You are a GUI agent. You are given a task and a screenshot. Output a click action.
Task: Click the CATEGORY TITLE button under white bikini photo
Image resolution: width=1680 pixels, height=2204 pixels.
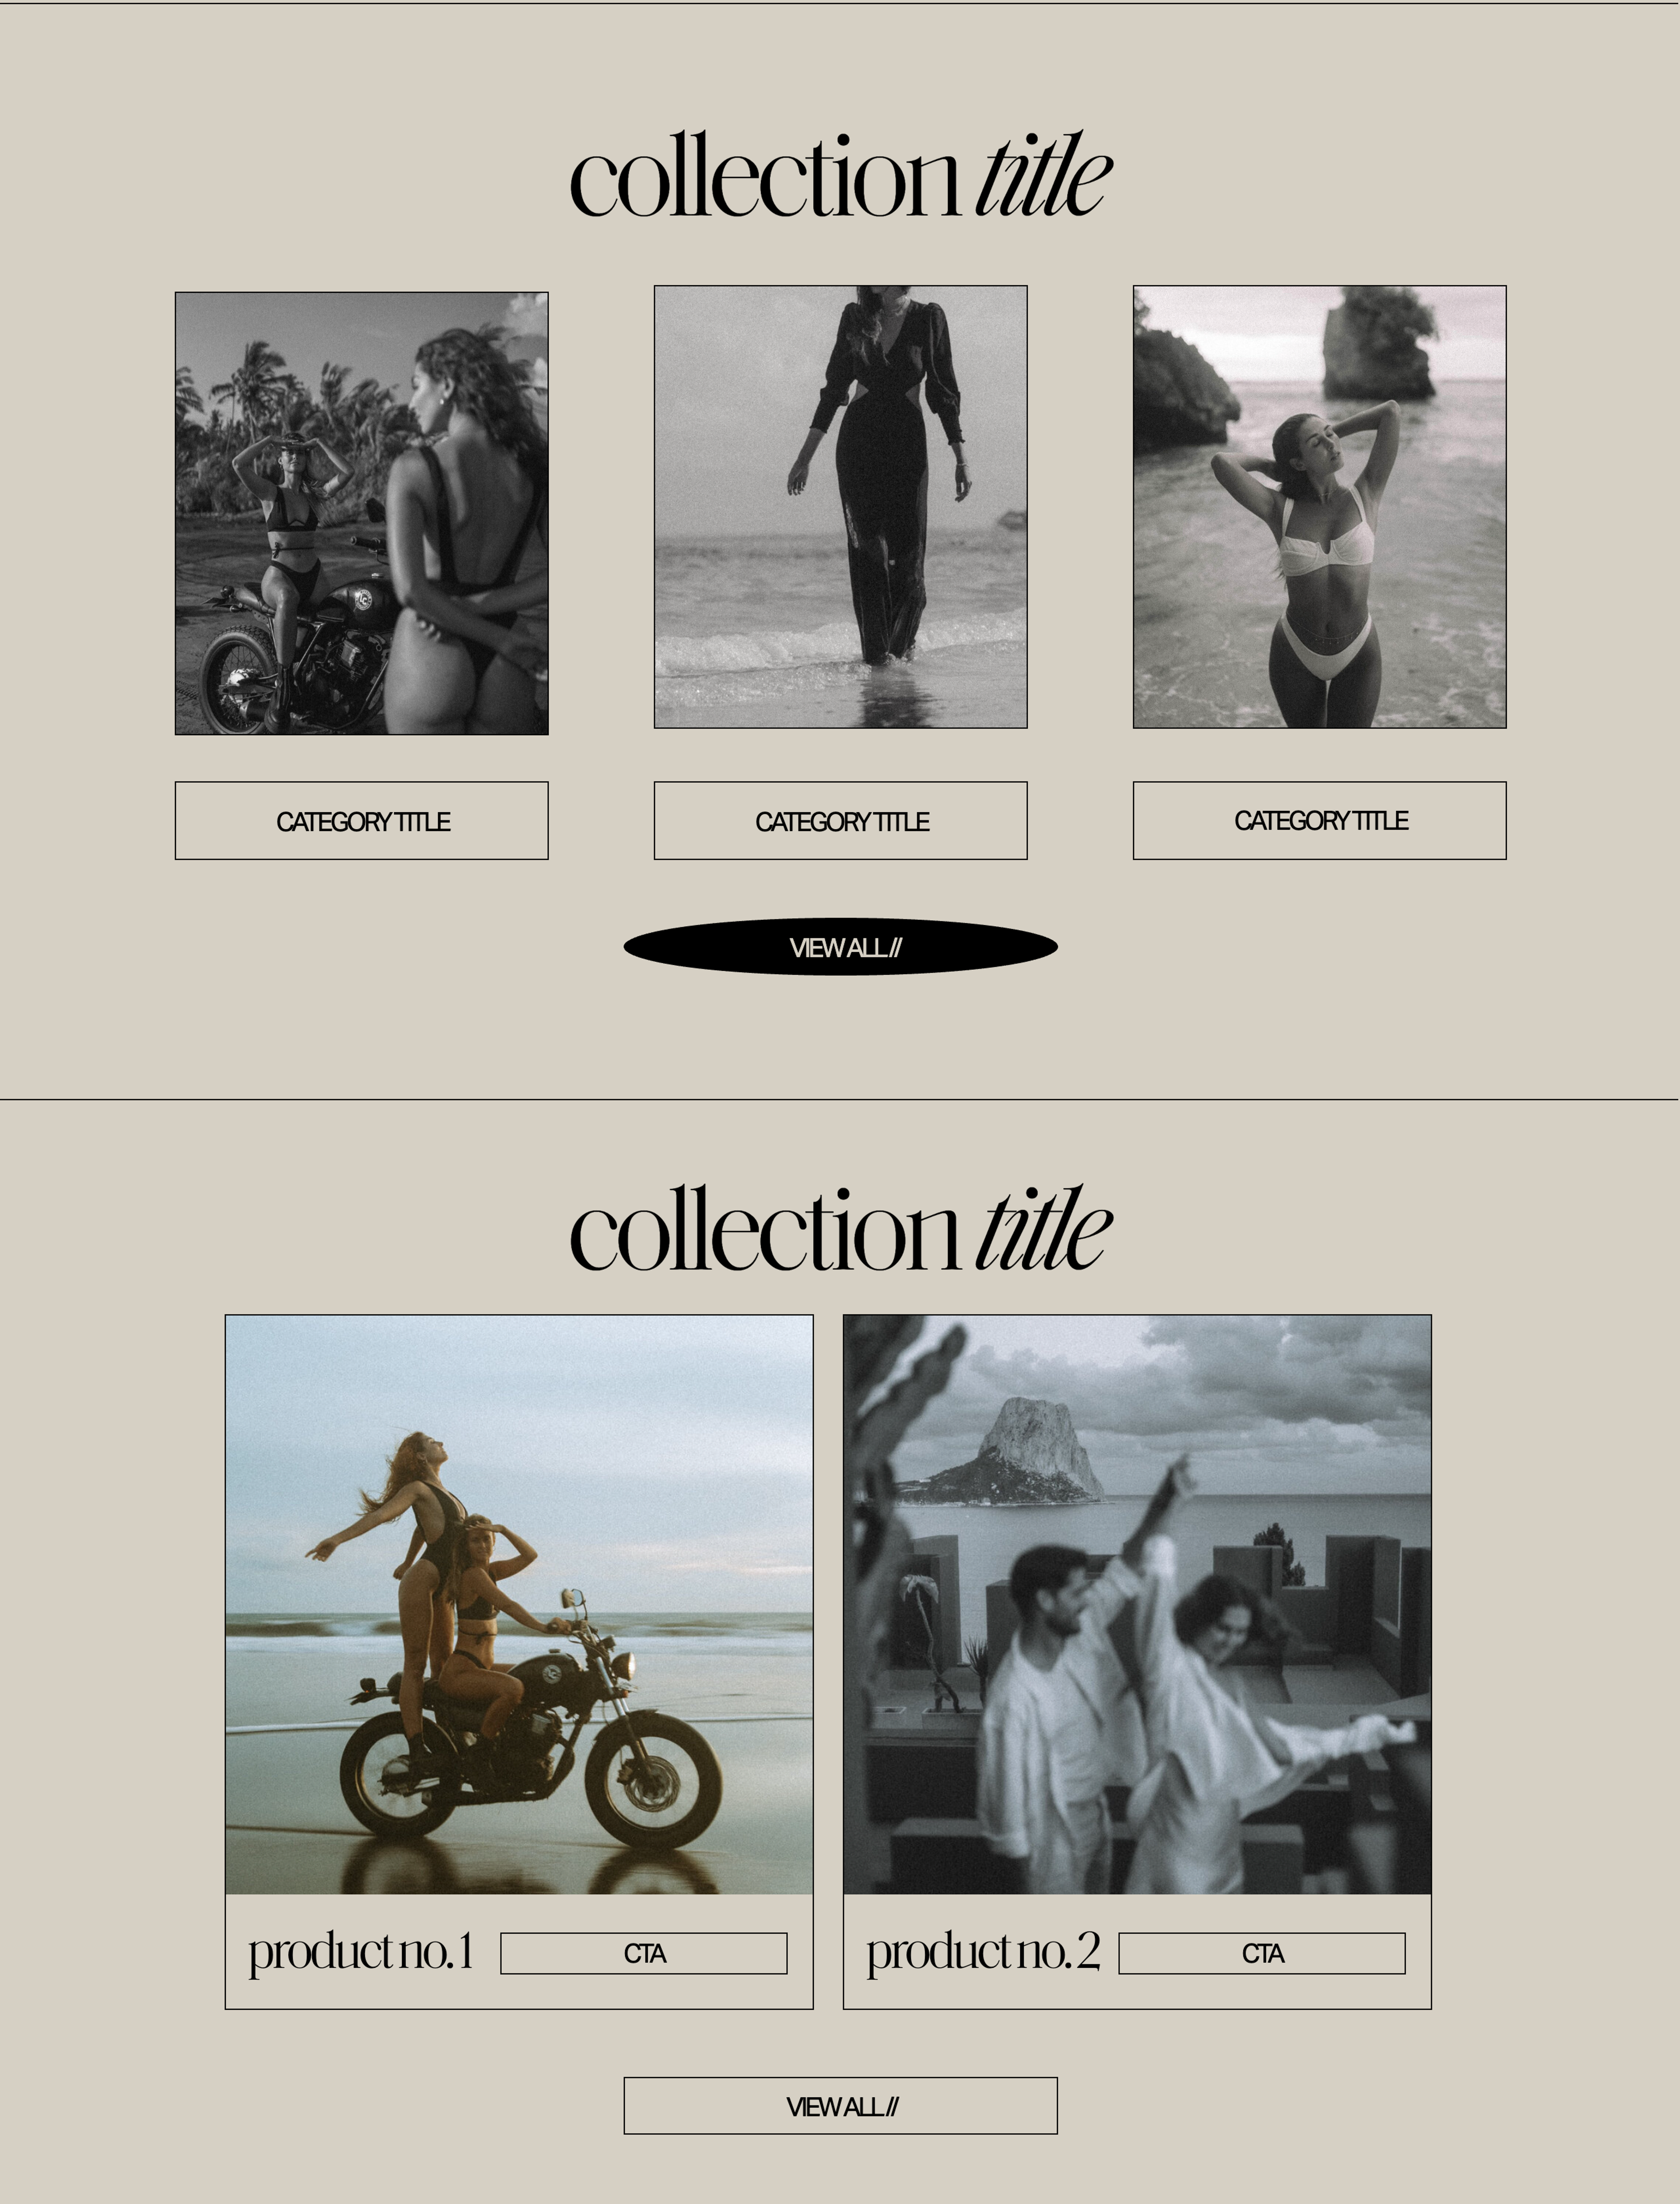1319,820
